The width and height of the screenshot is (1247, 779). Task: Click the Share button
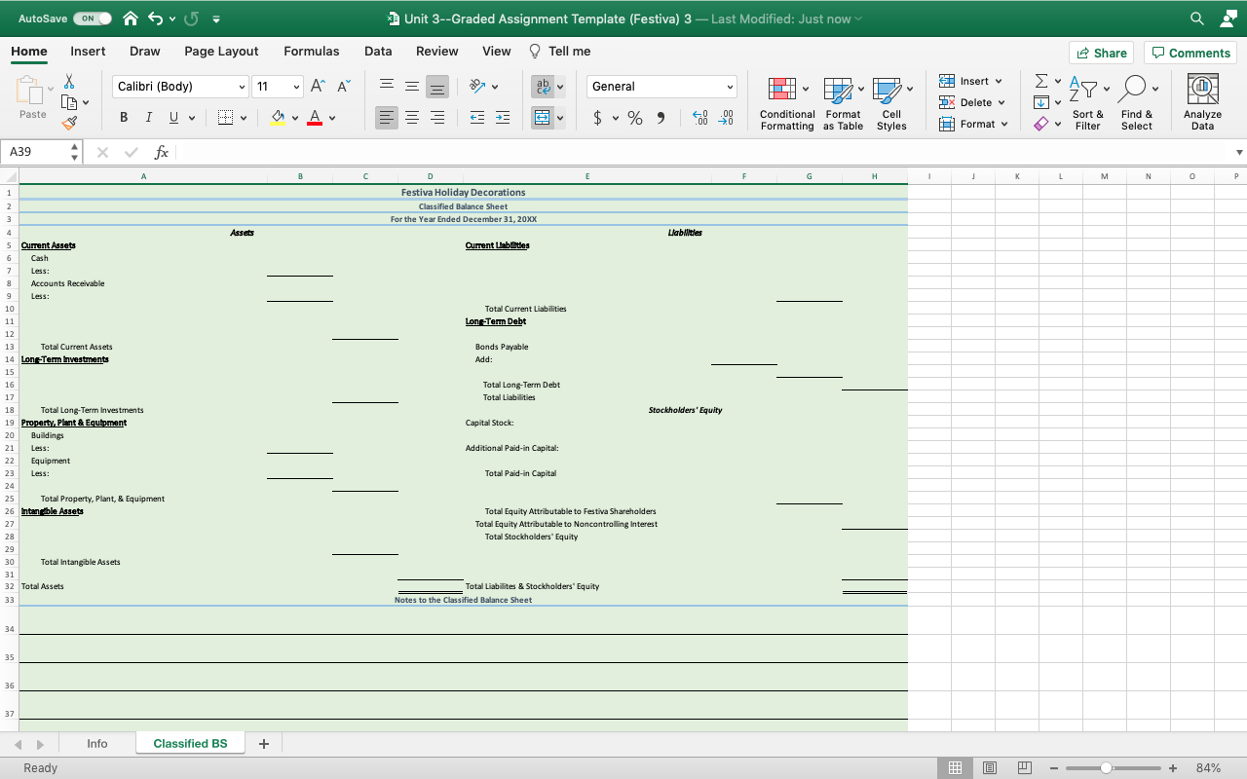click(x=1102, y=53)
